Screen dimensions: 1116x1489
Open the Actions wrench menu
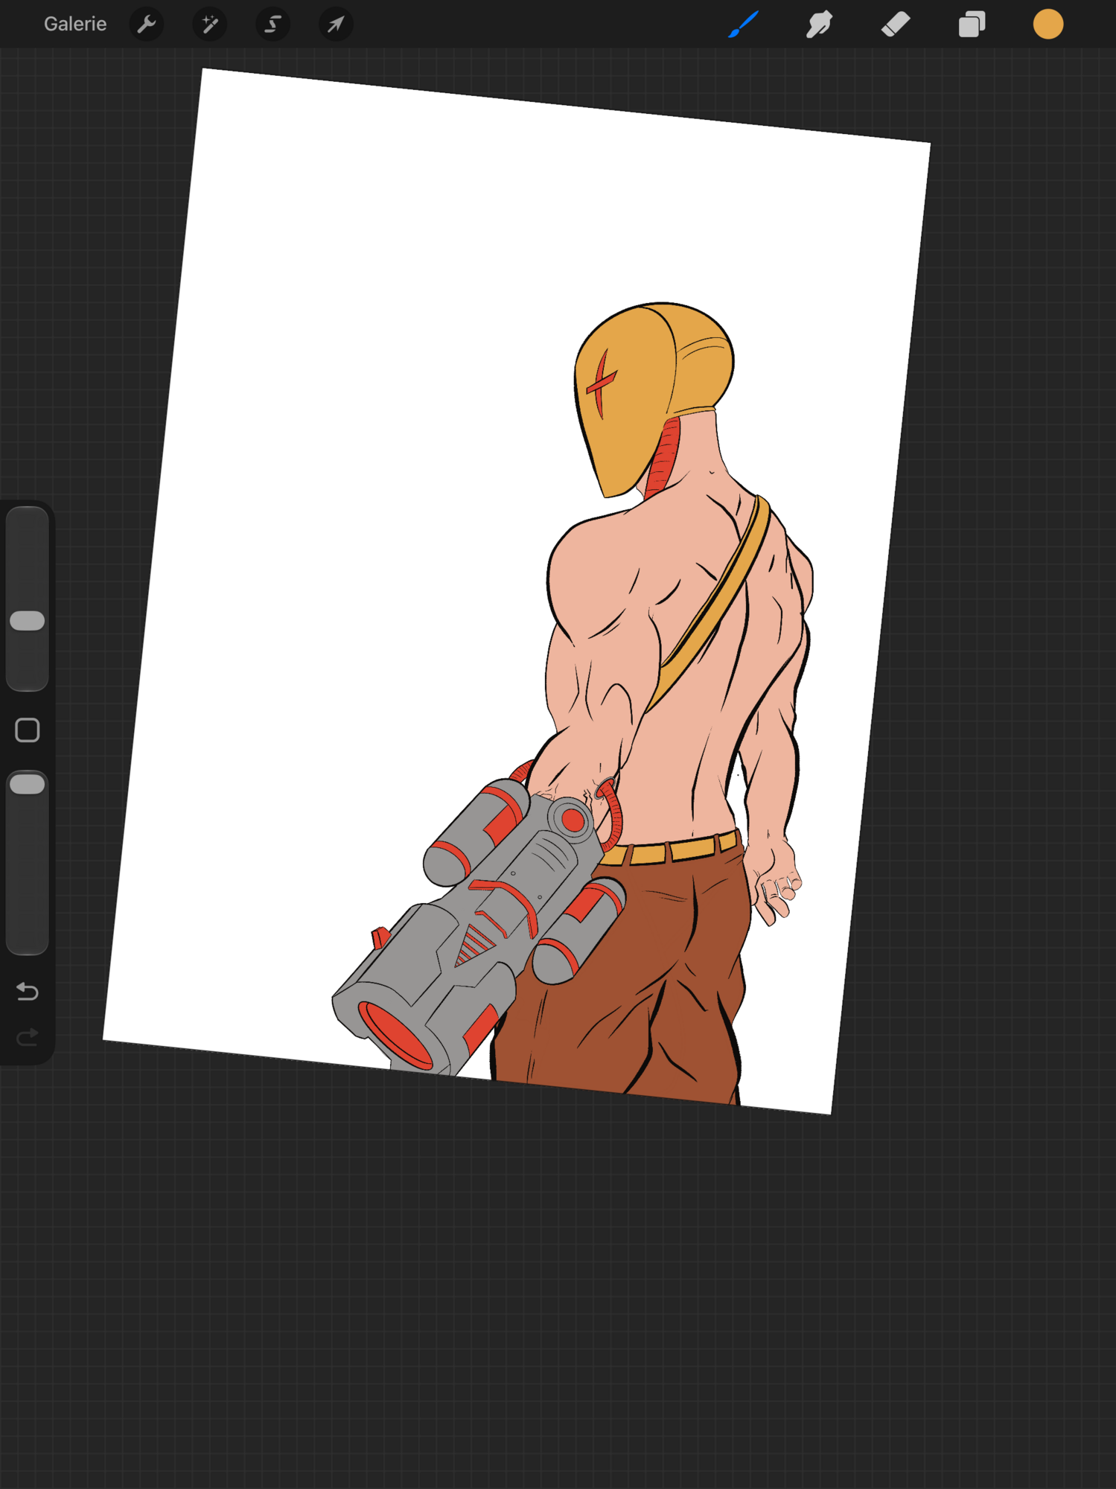147,25
